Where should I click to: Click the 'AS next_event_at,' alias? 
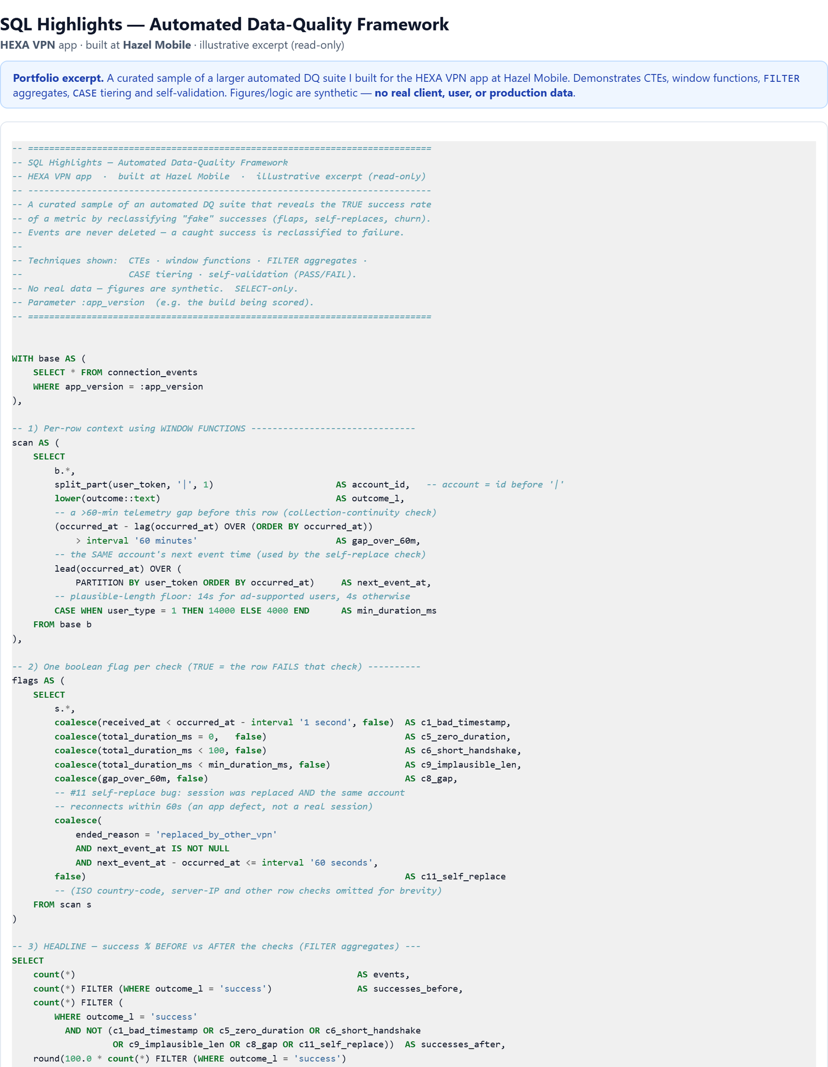(x=386, y=583)
